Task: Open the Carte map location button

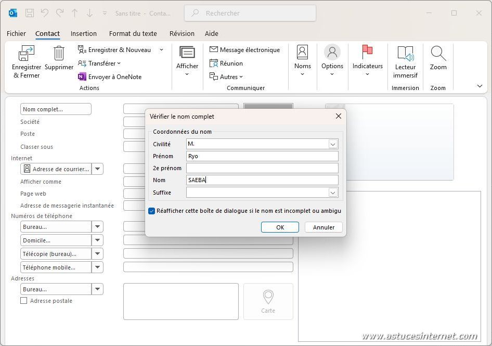Action: 268,301
